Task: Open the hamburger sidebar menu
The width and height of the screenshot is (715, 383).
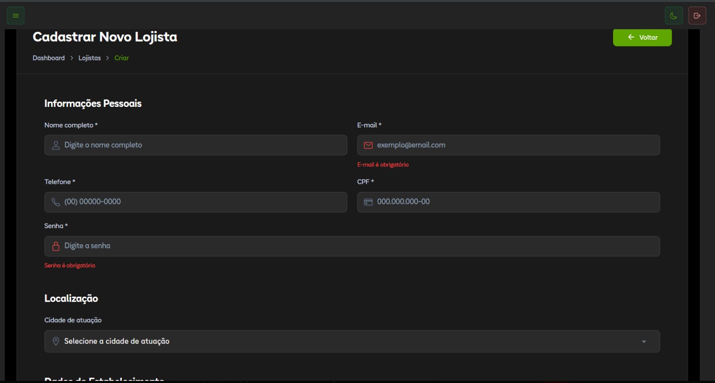Action: click(16, 16)
